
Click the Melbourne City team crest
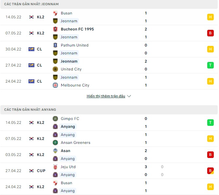[x=55, y=85]
